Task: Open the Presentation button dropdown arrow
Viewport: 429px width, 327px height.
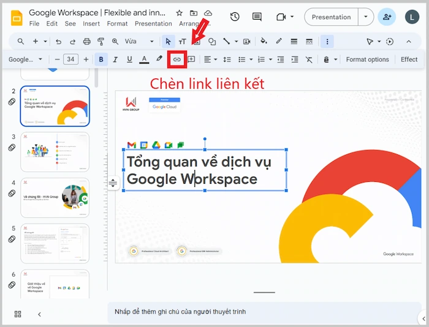Action: pos(366,17)
